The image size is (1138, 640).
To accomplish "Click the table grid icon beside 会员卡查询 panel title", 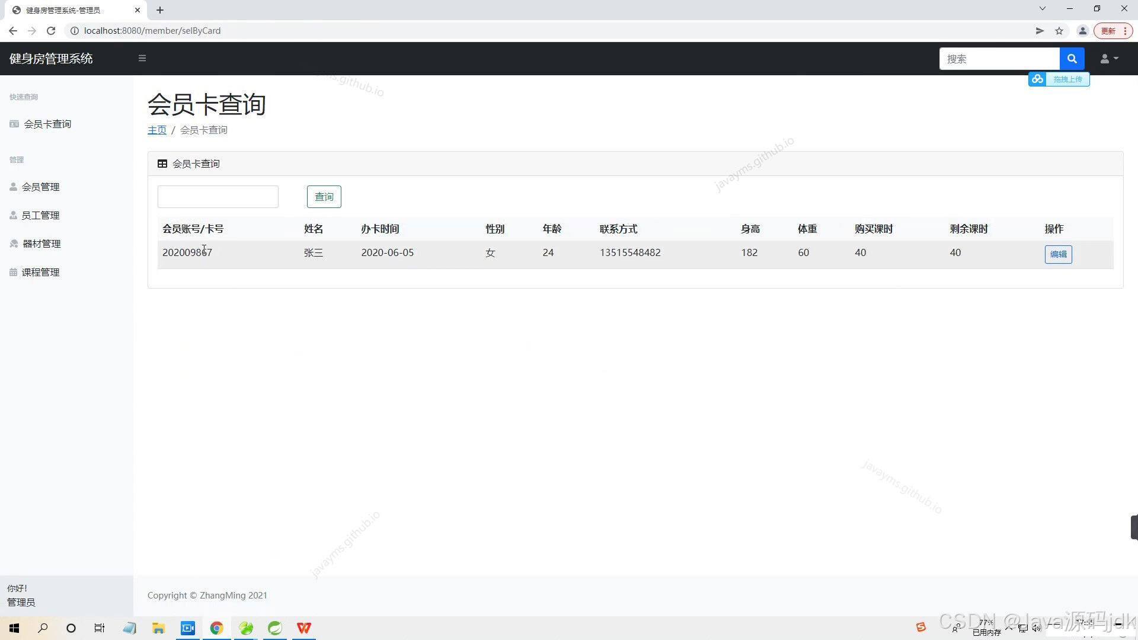I will coord(162,164).
